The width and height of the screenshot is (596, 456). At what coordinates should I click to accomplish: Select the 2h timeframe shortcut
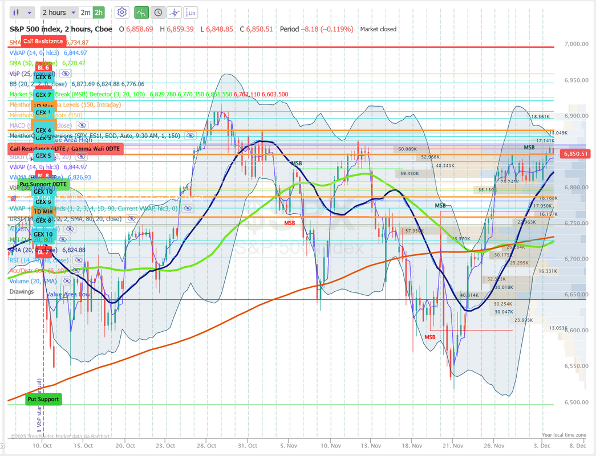(99, 13)
